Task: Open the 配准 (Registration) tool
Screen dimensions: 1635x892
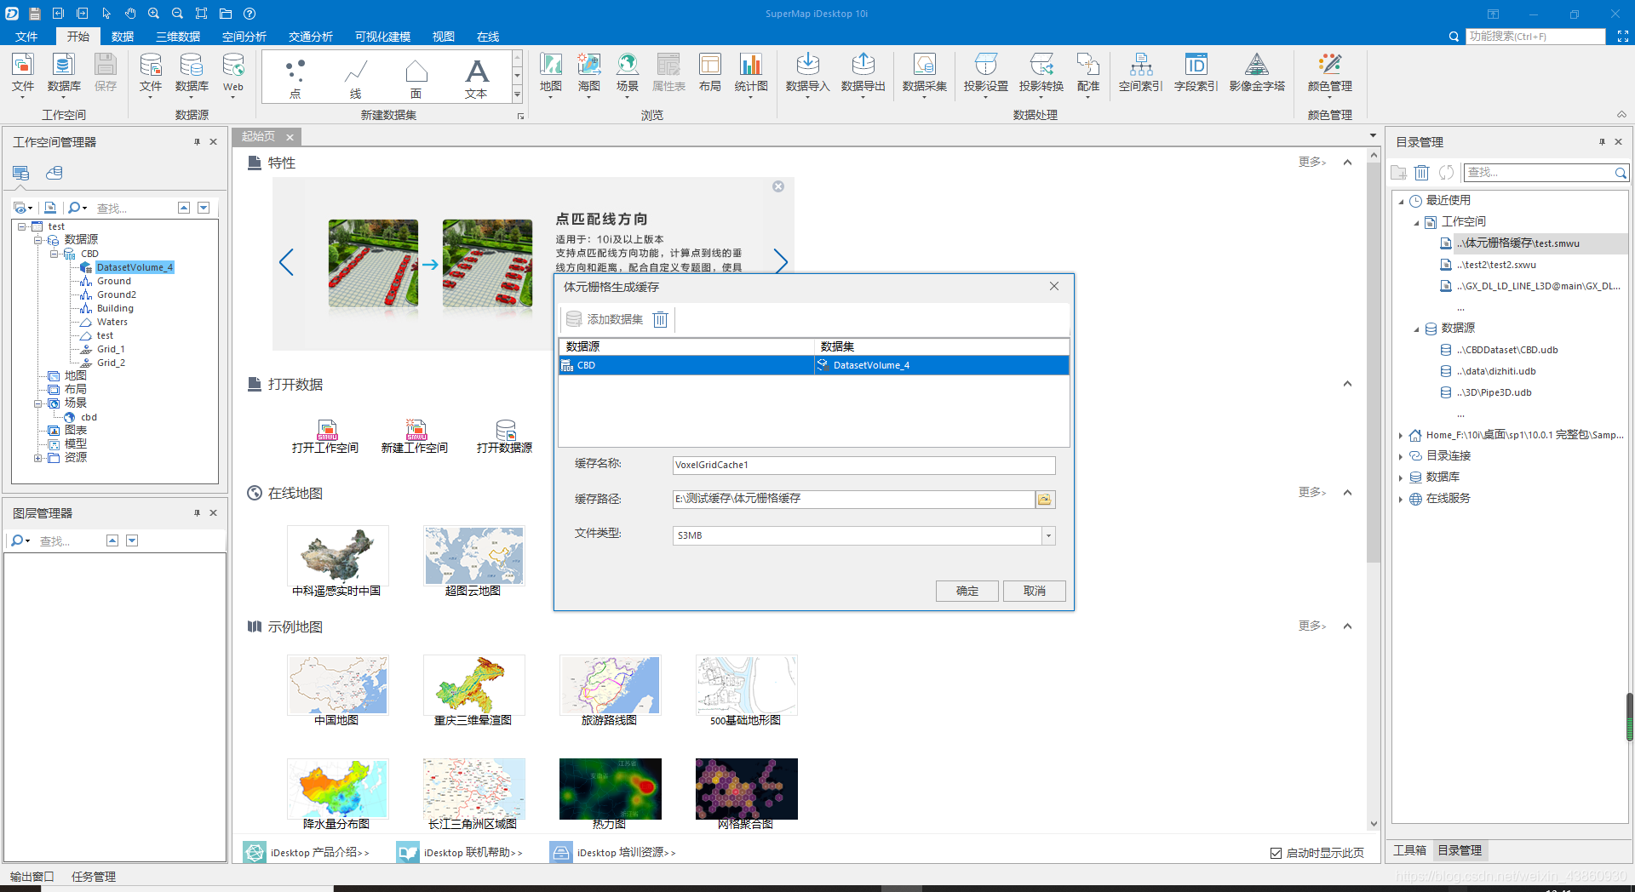Action: [1088, 73]
